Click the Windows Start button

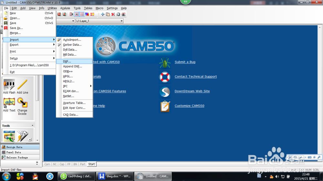point(6,176)
